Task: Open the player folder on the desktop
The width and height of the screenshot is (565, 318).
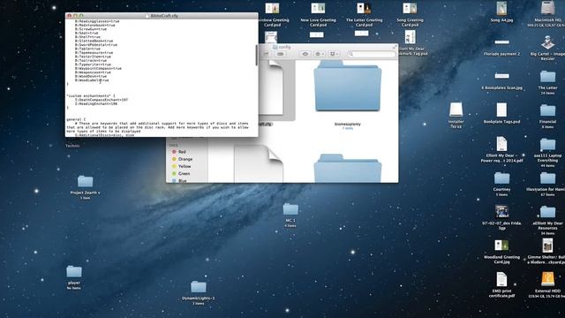Action: click(x=74, y=271)
